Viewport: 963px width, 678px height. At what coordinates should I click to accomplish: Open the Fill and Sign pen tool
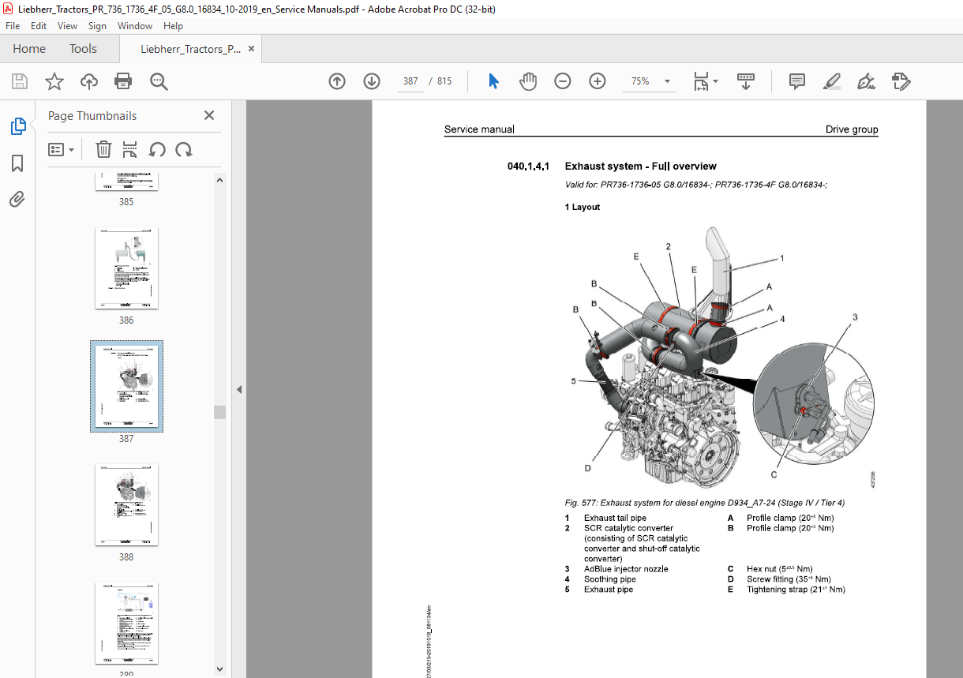(x=866, y=81)
